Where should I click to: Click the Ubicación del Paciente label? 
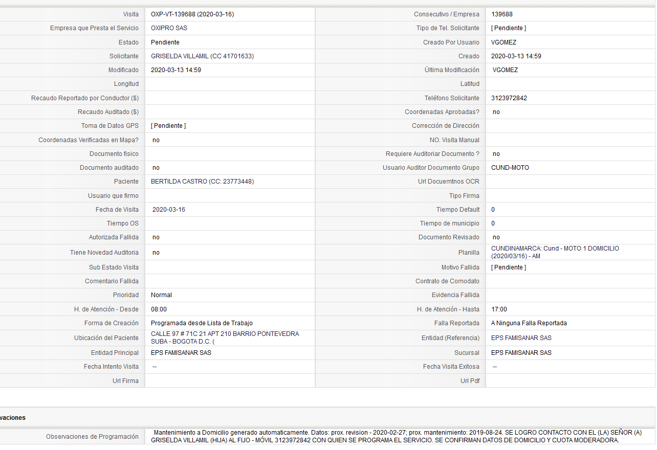[x=106, y=338]
